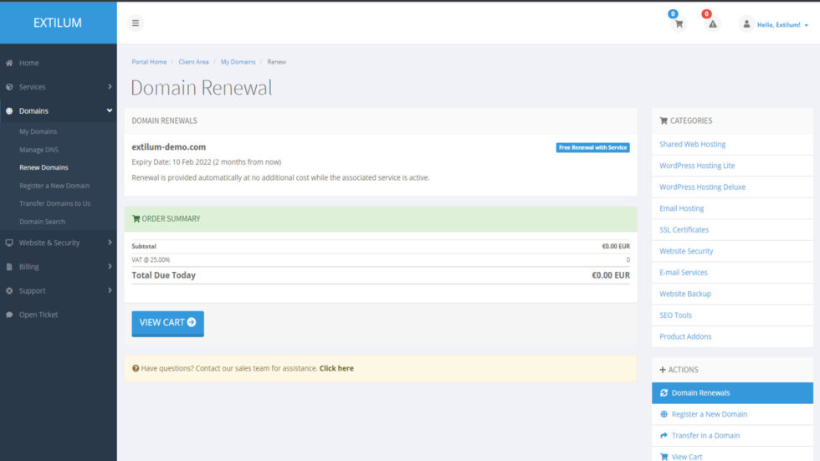820x461 pixels.
Task: Go to My Domains breadcrumb
Action: (238, 62)
